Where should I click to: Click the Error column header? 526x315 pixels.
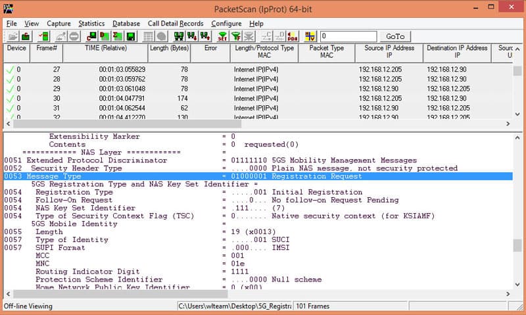(210, 53)
